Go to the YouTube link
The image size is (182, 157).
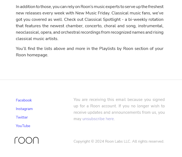tap(23, 126)
